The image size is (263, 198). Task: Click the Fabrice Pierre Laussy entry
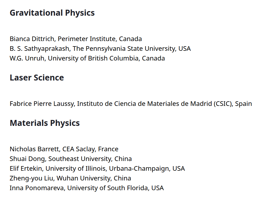point(131,104)
